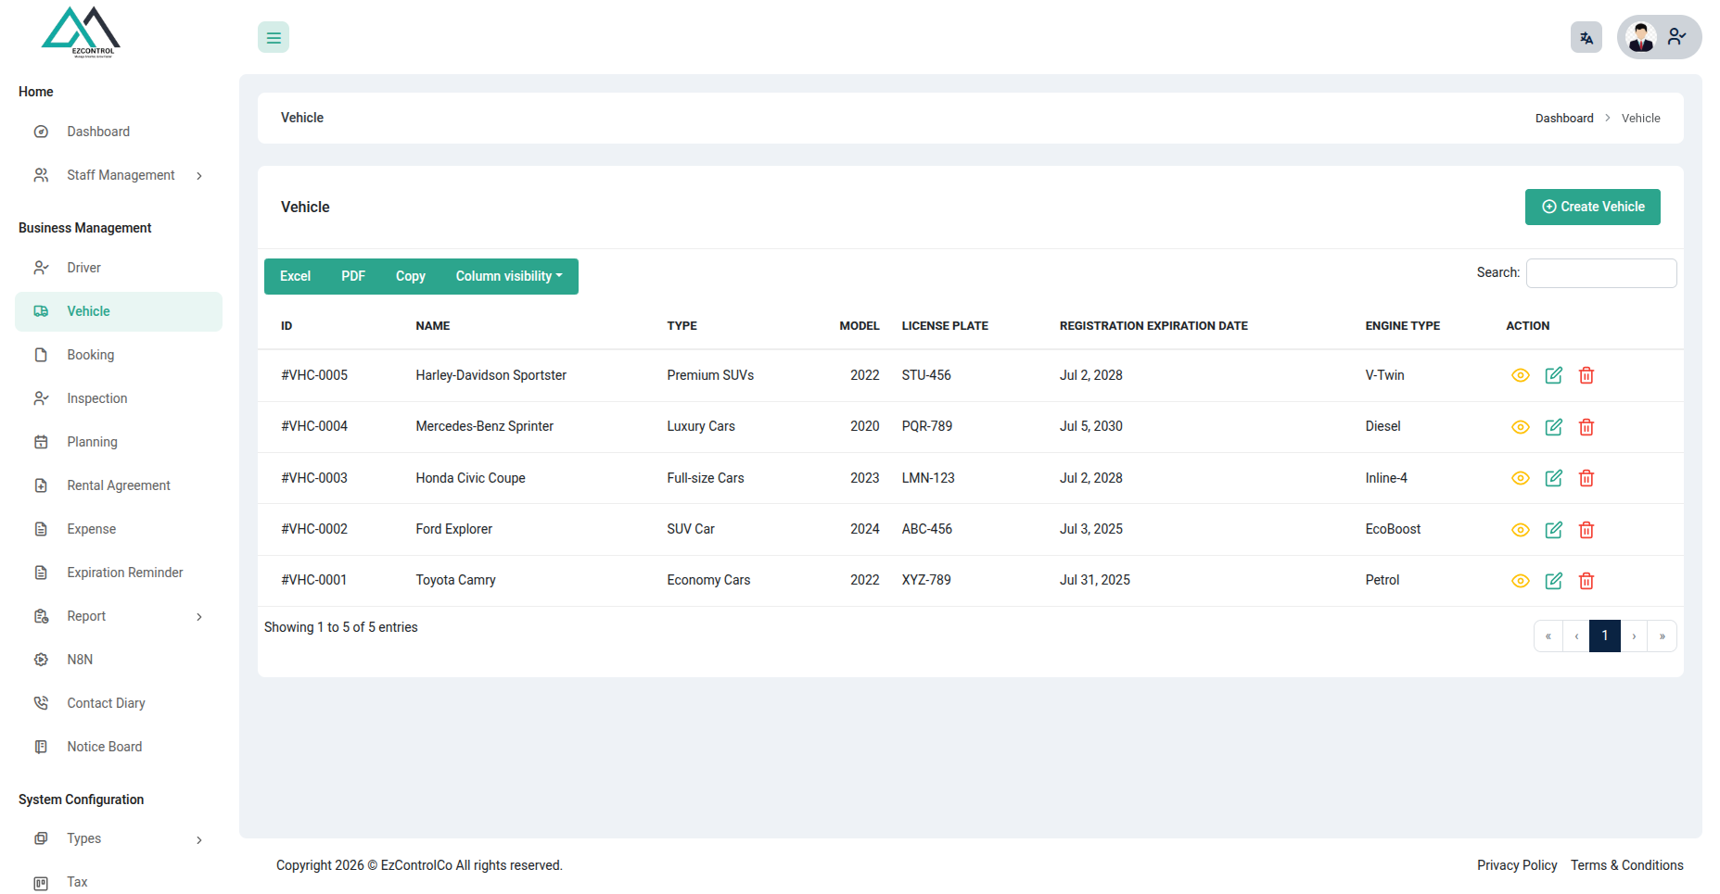
Task: Expand the Types submenu
Action: [x=119, y=838]
